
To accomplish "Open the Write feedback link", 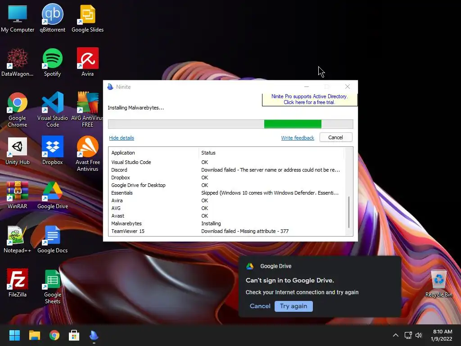I will coord(298,138).
